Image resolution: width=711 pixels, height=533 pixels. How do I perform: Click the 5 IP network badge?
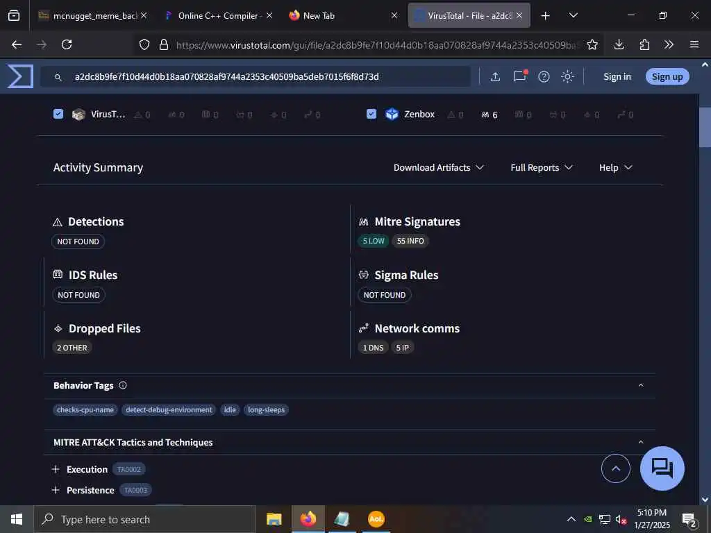click(402, 348)
